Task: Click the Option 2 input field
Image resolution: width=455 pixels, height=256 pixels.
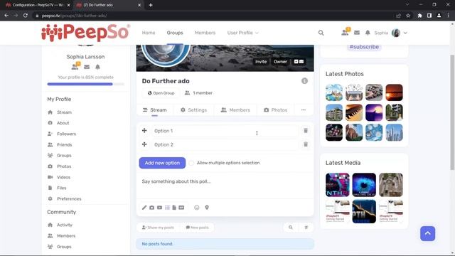Action: 225,144
